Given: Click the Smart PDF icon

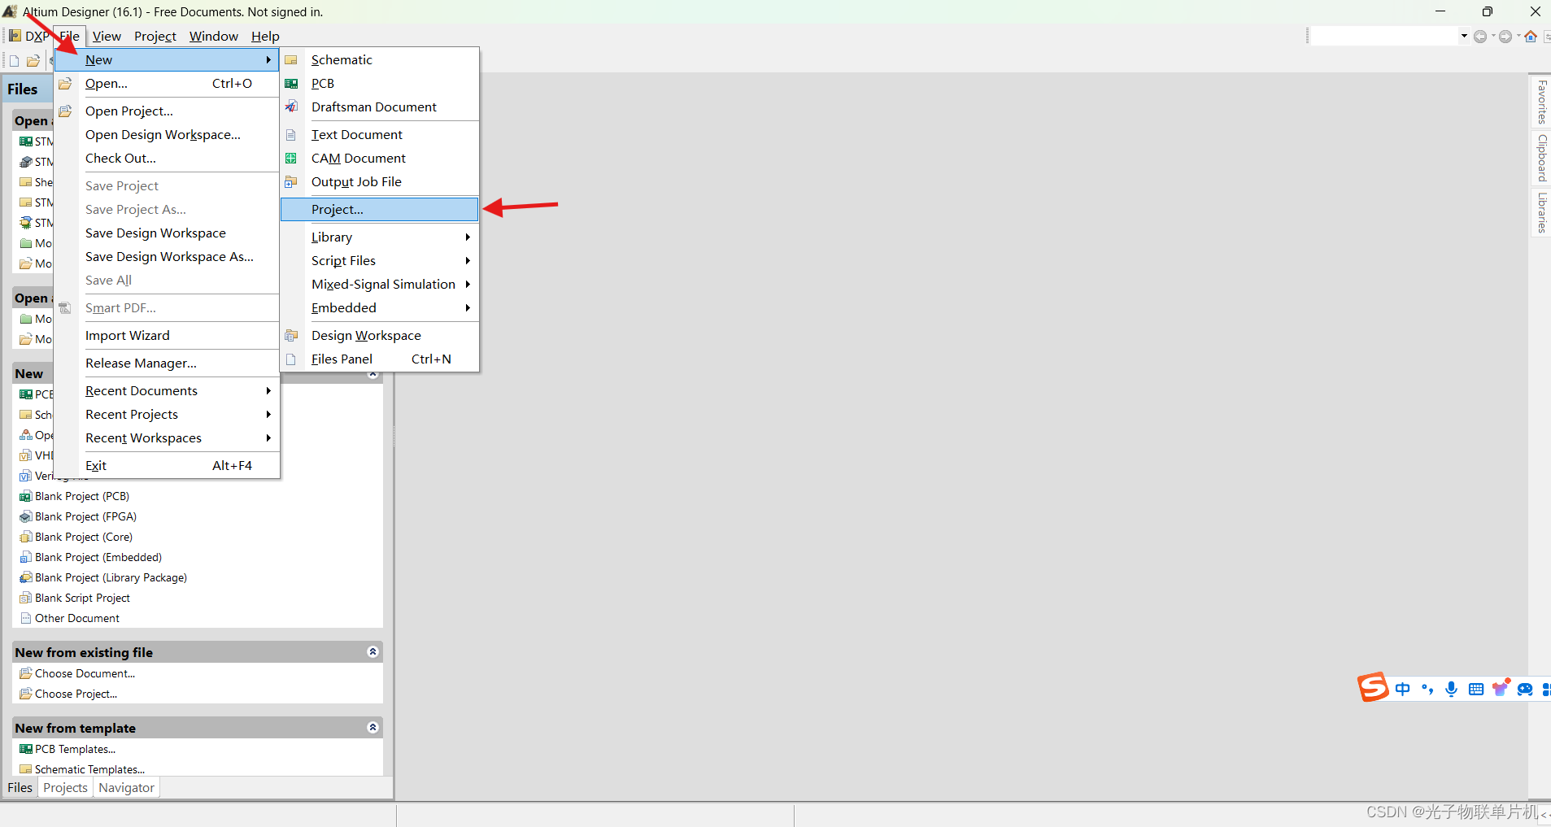Looking at the screenshot, I should coord(65,308).
